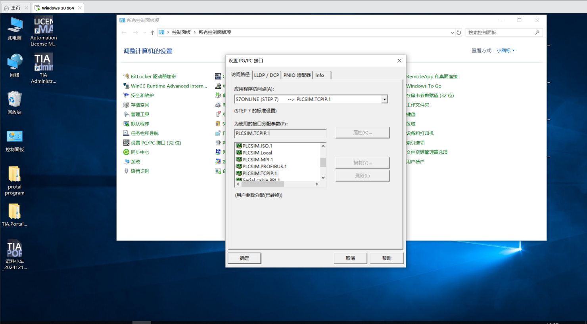Close the 设置 PG/PC 接口 dialog
587x324 pixels.
[x=399, y=61]
